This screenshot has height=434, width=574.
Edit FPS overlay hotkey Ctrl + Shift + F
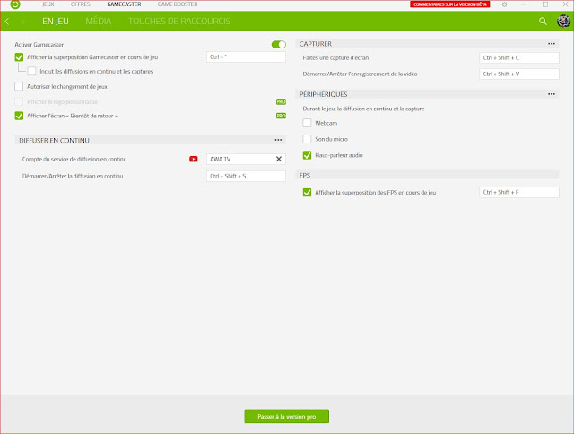519,192
